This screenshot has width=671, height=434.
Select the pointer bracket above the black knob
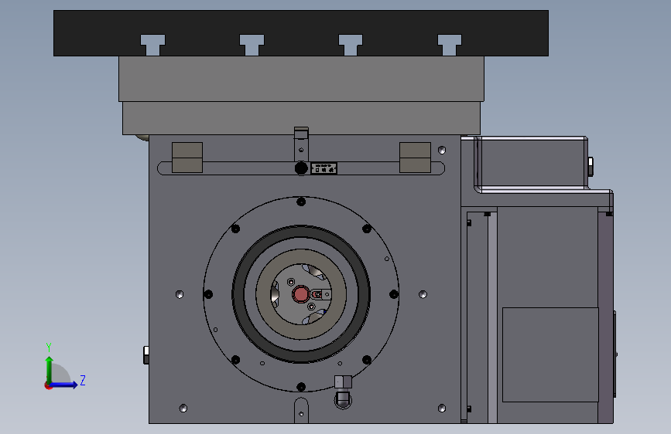pos(301,143)
